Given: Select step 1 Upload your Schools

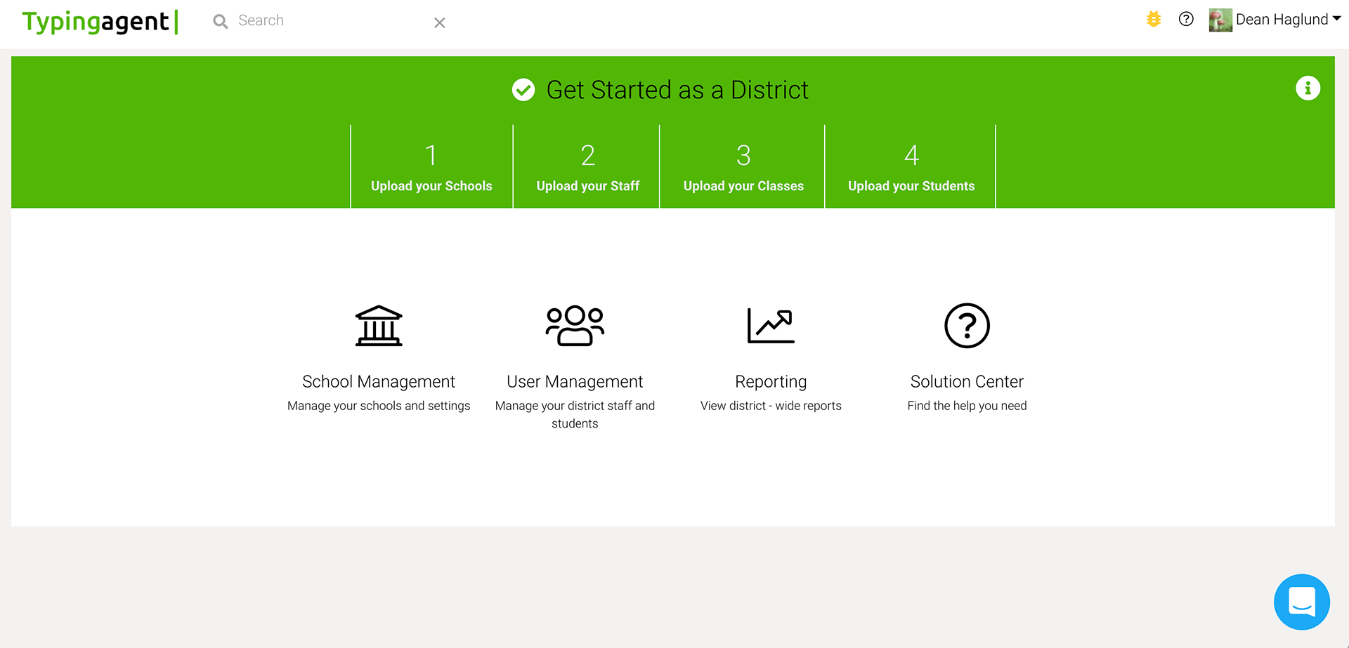Looking at the screenshot, I should point(431,166).
